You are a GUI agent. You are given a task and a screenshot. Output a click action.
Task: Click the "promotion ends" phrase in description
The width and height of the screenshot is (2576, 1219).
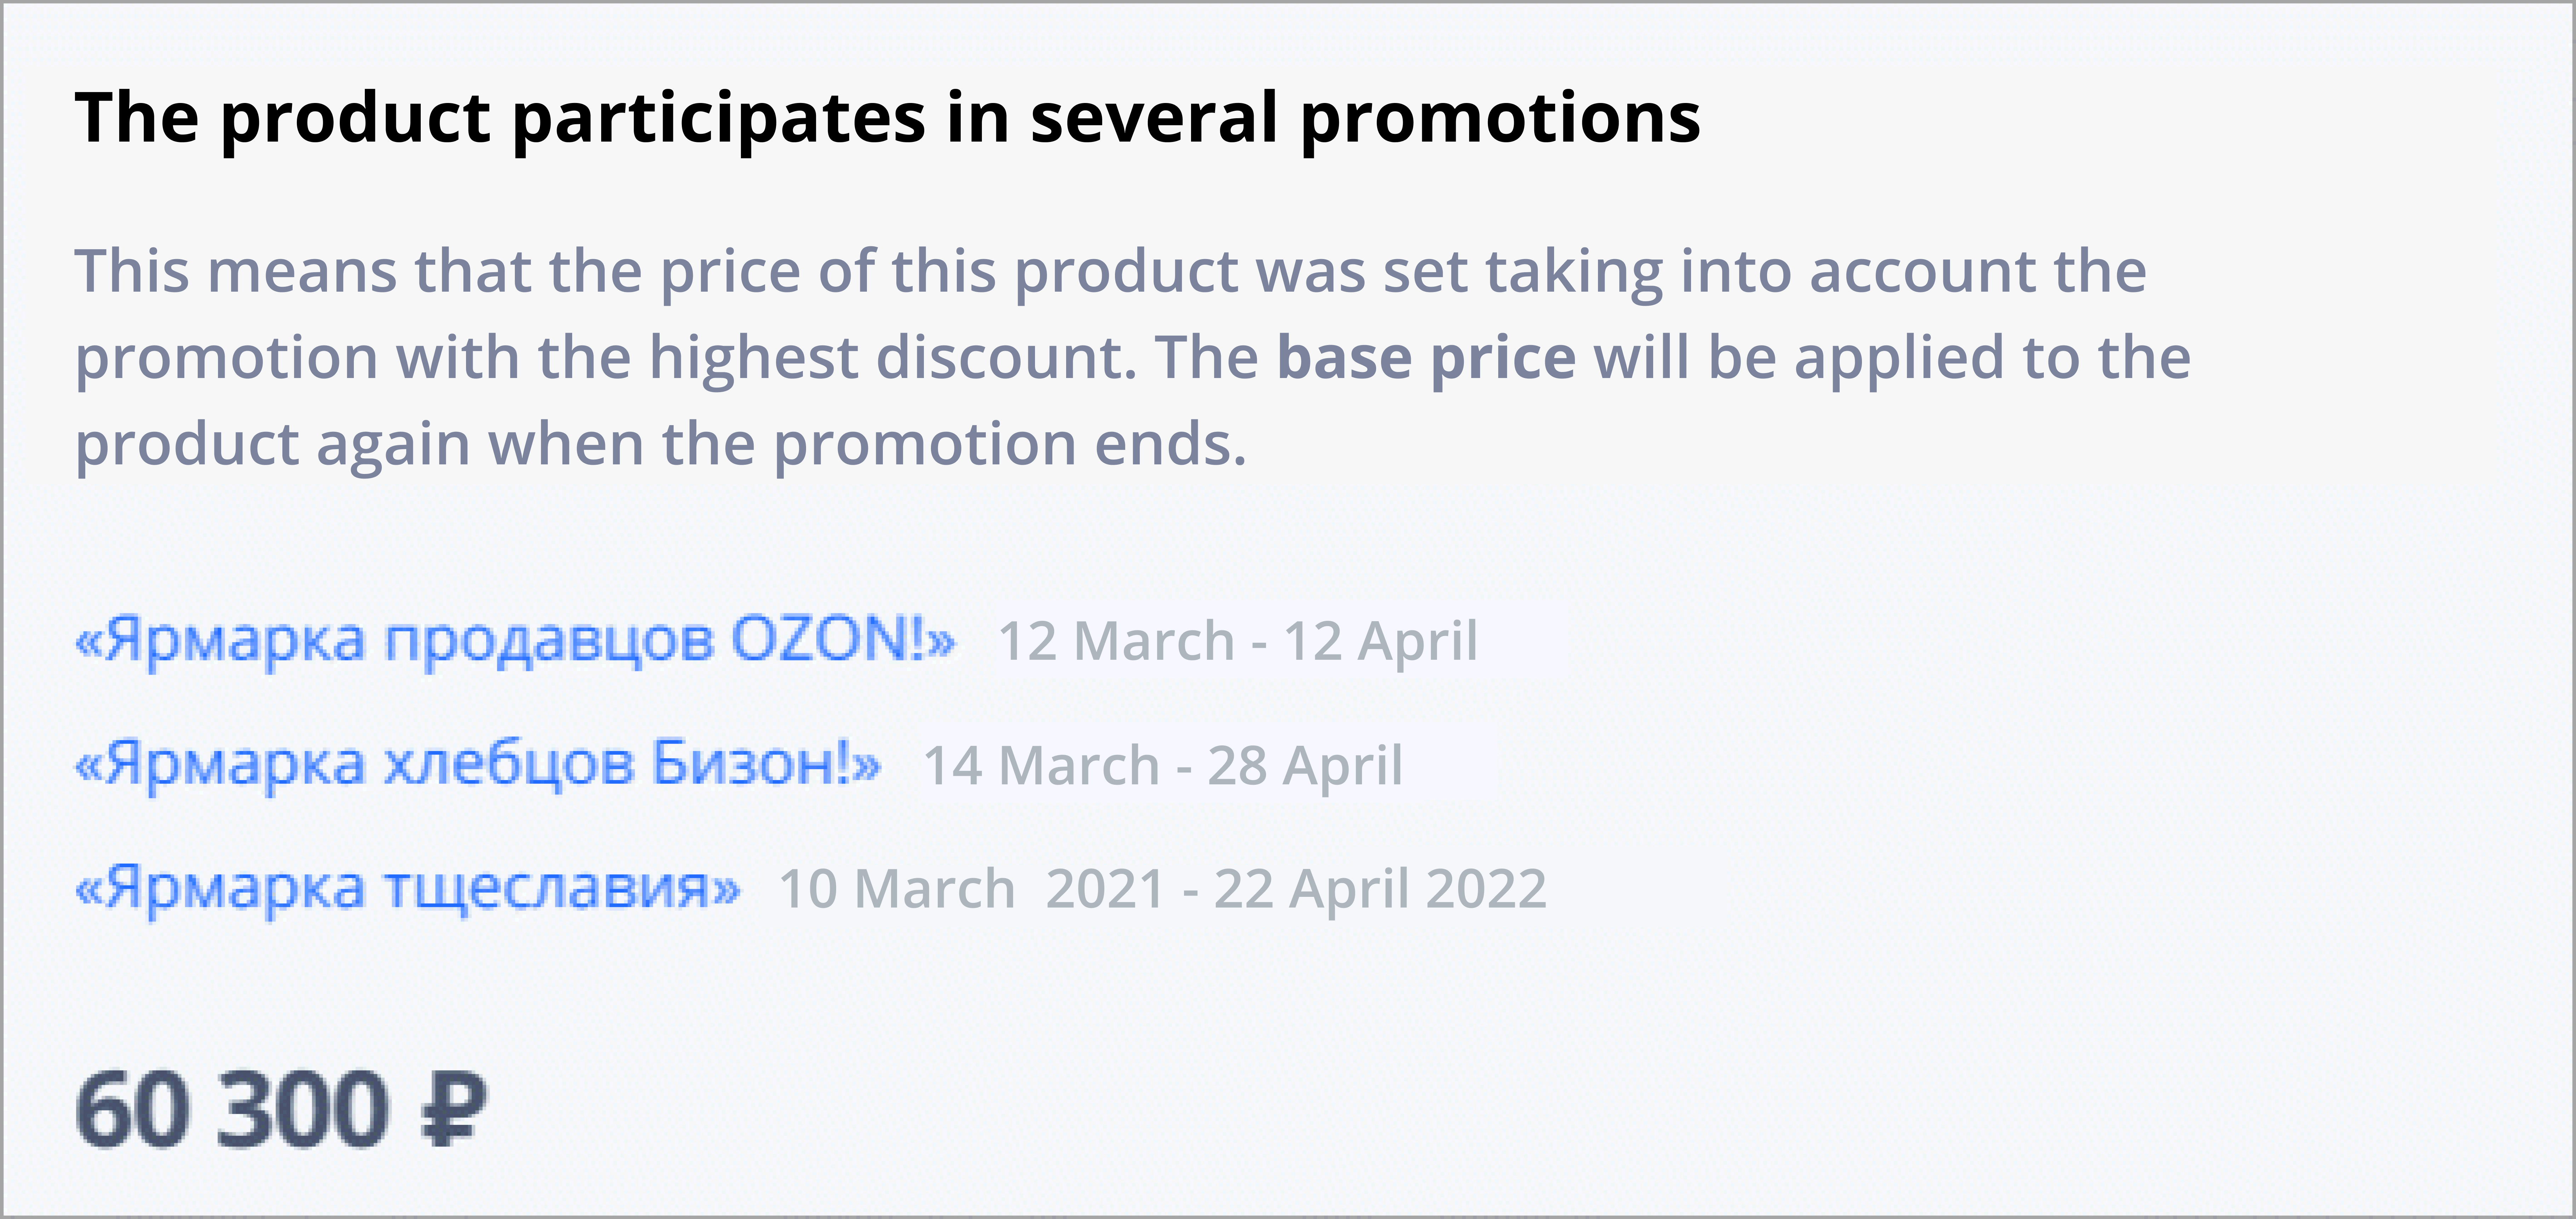(1010, 444)
